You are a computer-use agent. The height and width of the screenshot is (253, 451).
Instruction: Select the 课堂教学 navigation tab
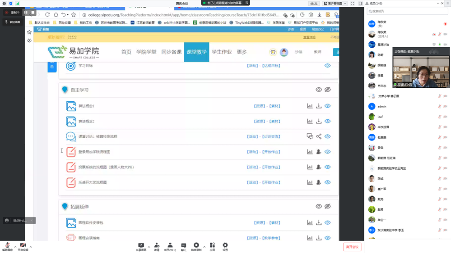tap(196, 52)
